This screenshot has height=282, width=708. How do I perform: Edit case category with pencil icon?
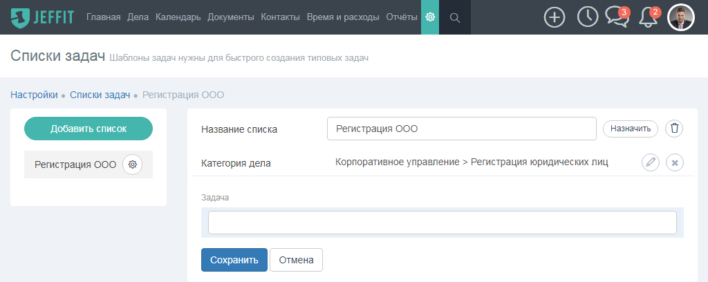click(651, 162)
